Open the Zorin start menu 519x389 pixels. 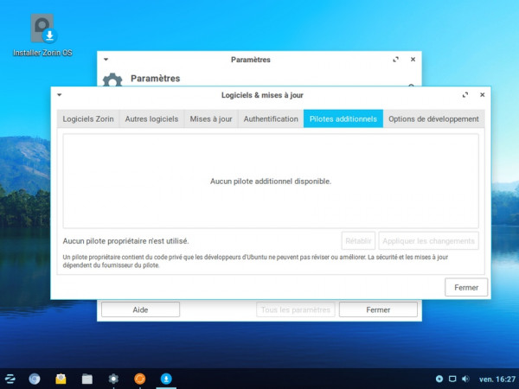pyautogui.click(x=10, y=379)
